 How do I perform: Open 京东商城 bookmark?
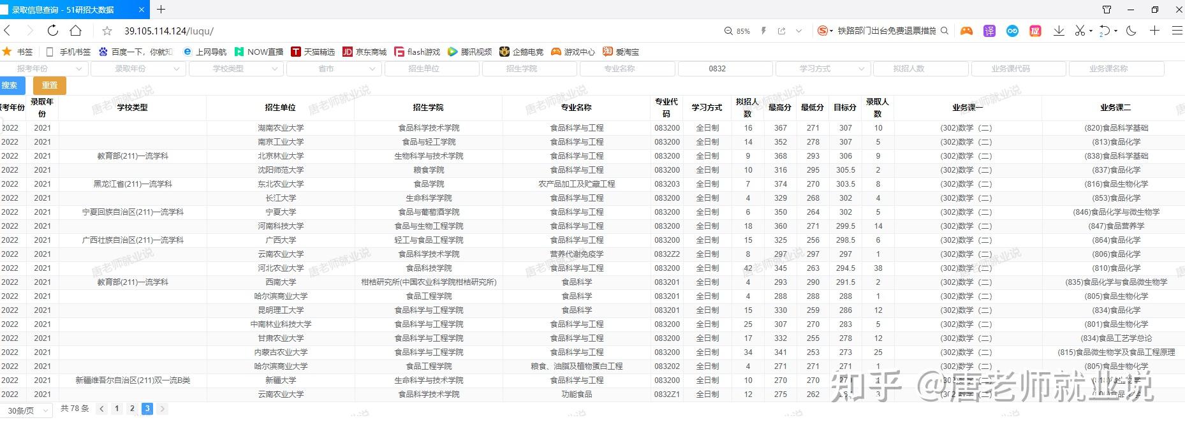pyautogui.click(x=365, y=52)
